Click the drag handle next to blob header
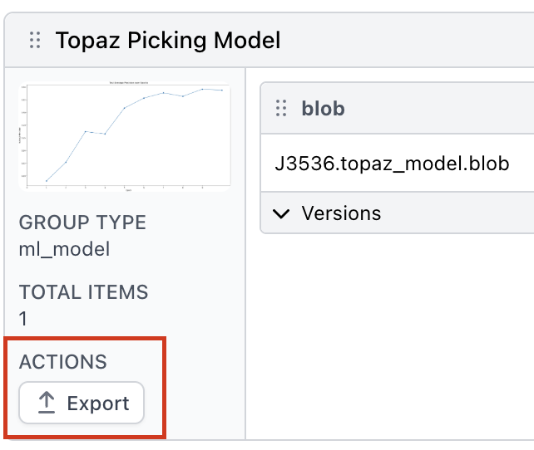This screenshot has width=534, height=450. [x=281, y=108]
